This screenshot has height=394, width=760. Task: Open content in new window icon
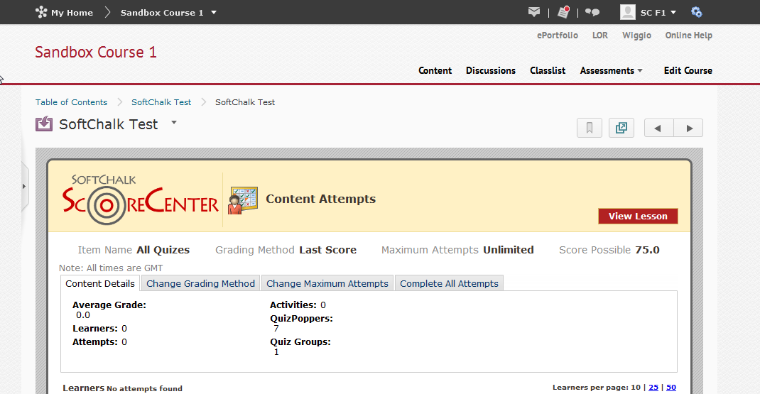[621, 128]
